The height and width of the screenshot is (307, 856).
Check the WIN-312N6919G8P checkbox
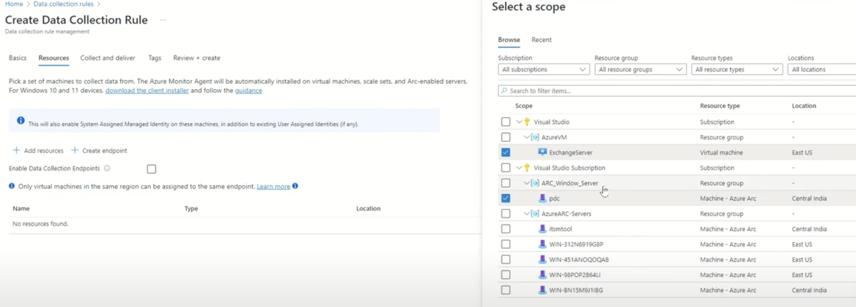coord(506,244)
